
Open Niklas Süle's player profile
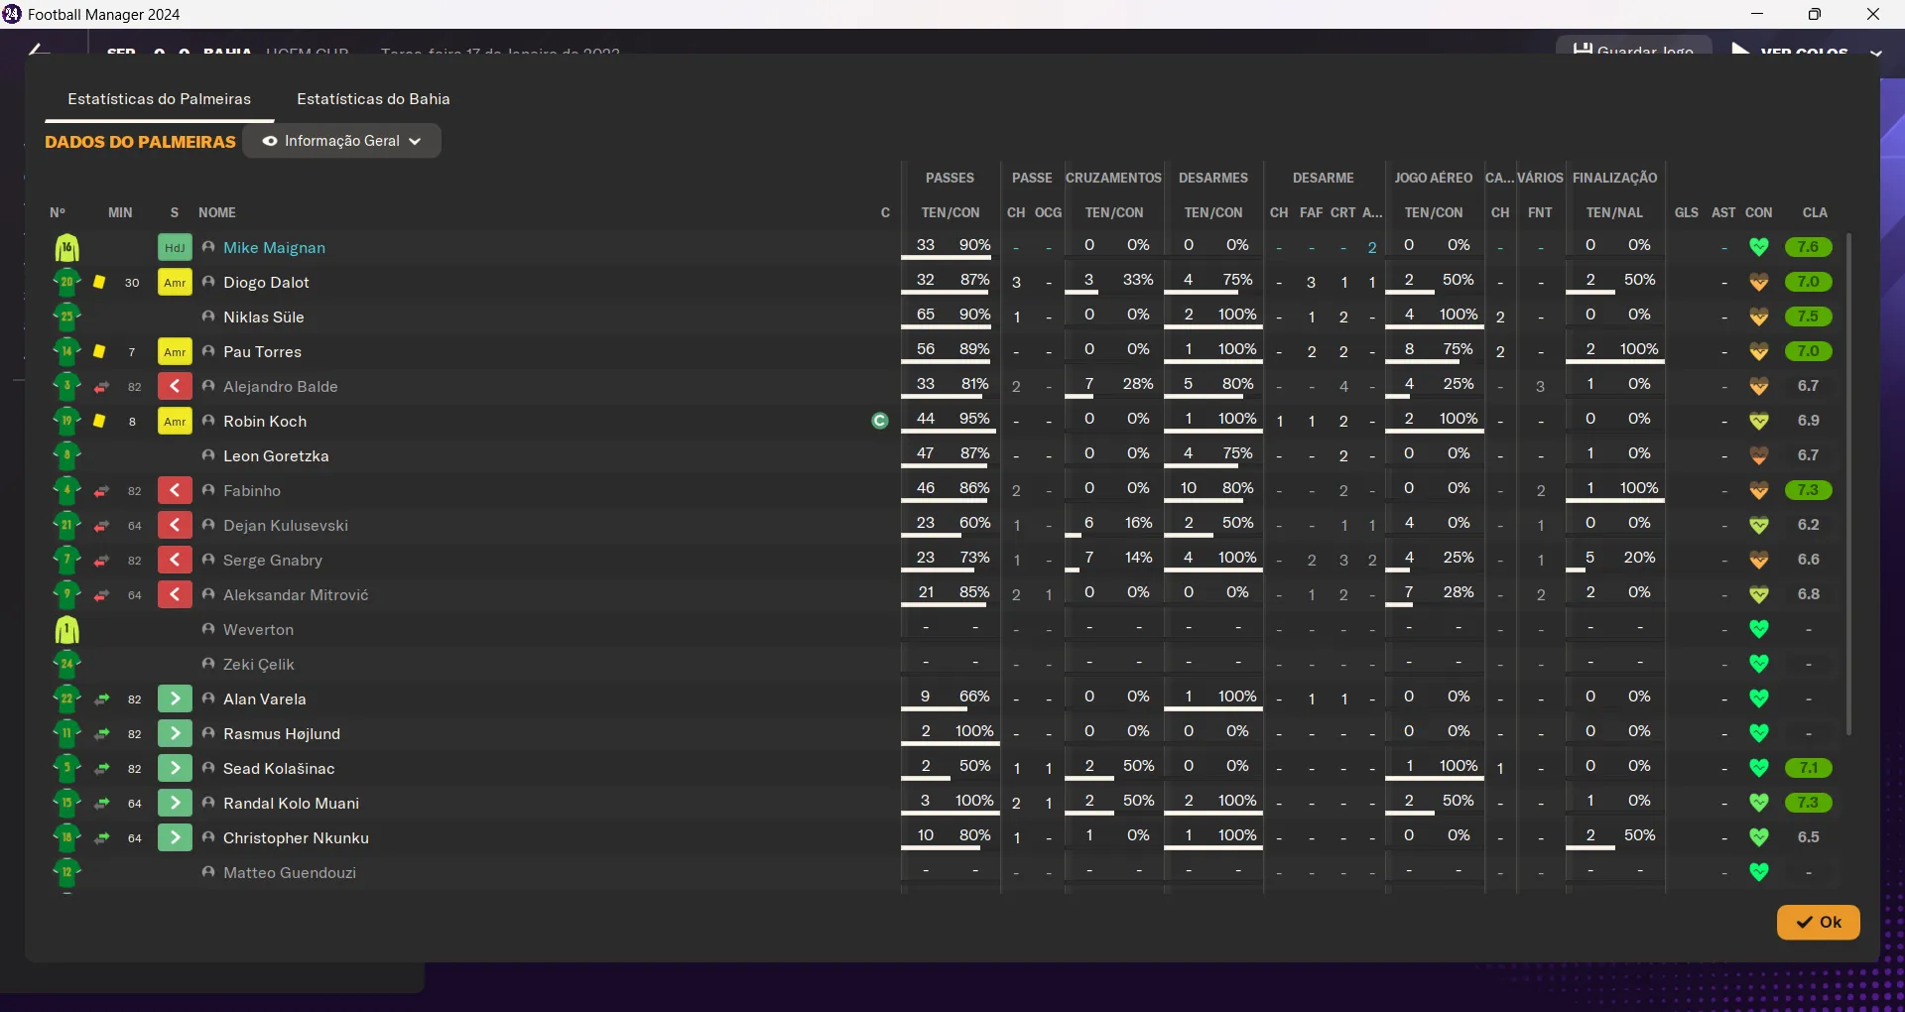click(x=263, y=316)
